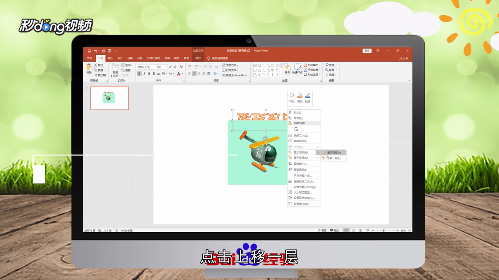
Task: Click the 共享 share button
Action: (x=403, y=58)
